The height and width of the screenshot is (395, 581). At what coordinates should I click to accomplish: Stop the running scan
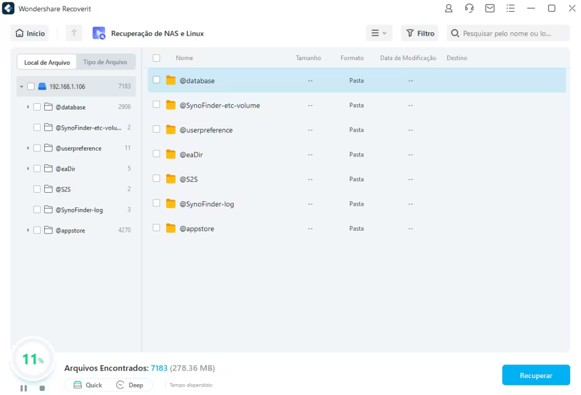point(42,388)
